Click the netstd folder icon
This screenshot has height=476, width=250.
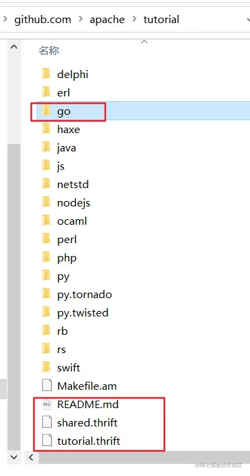click(x=46, y=183)
